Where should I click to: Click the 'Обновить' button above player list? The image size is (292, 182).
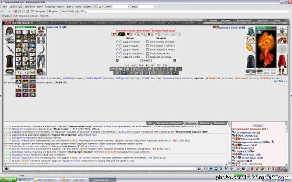[258, 126]
